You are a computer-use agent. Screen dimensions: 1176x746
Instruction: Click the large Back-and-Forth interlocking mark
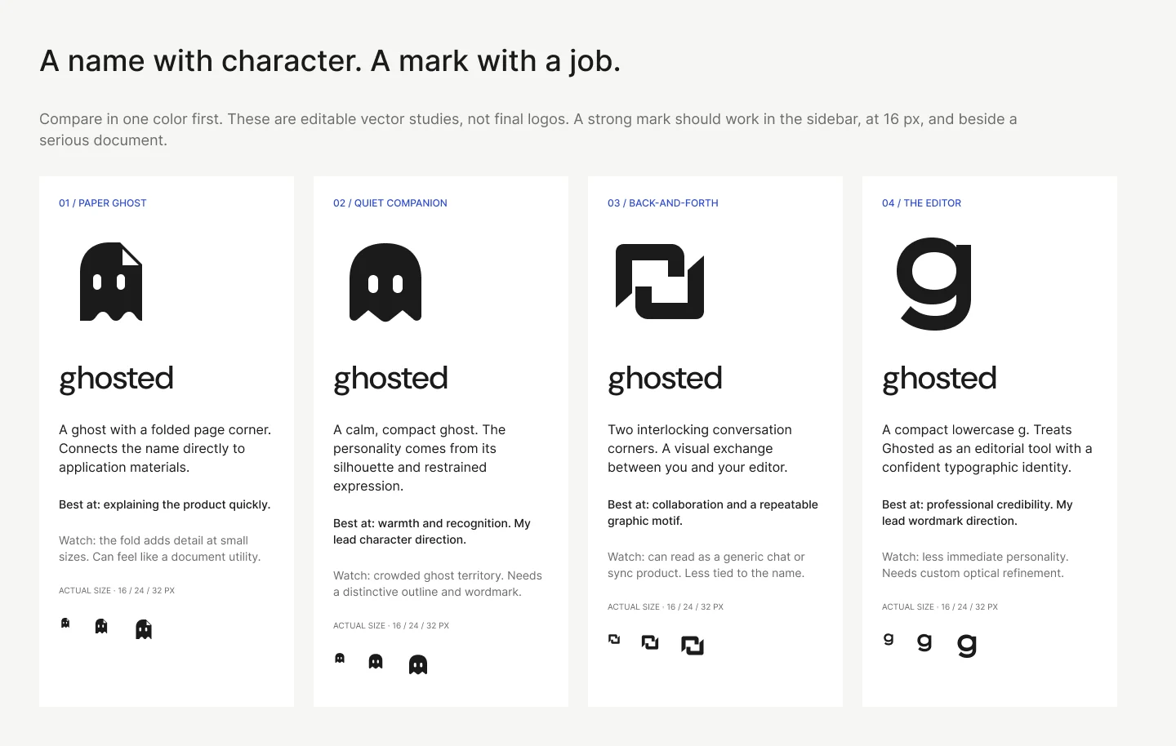pyautogui.click(x=660, y=282)
